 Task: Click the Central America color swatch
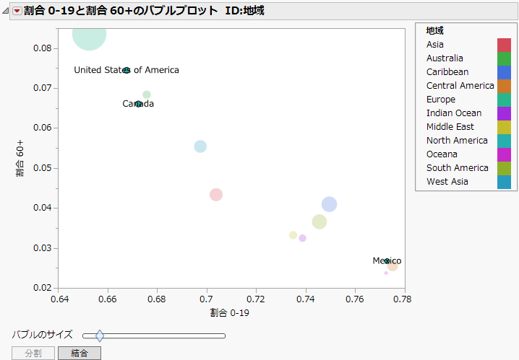click(x=504, y=86)
